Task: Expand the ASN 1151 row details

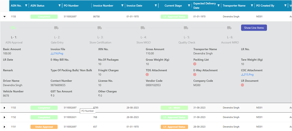Action: tap(5, 127)
